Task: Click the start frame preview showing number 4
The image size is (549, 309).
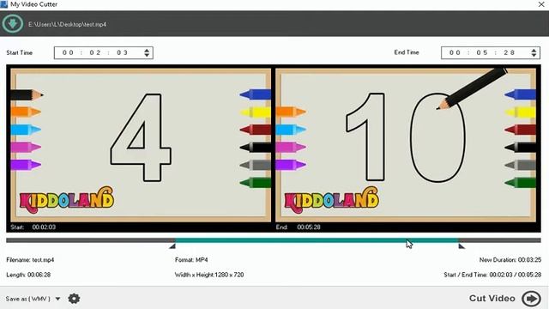Action: [141, 145]
